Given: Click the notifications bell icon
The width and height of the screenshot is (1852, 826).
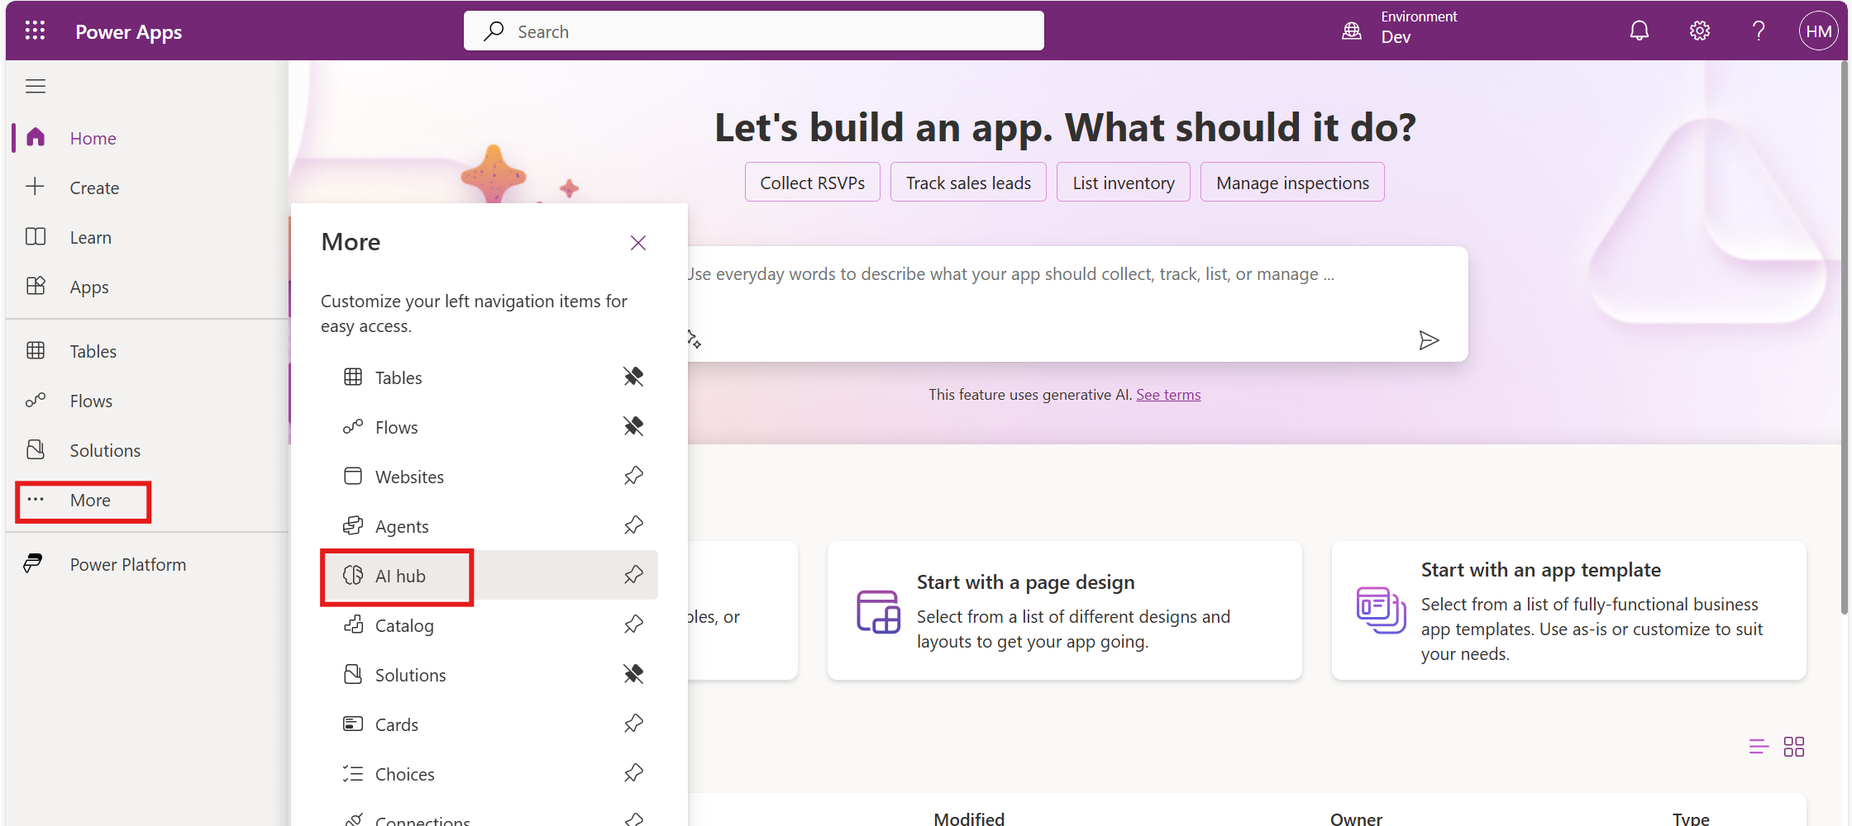Looking at the screenshot, I should [1639, 31].
